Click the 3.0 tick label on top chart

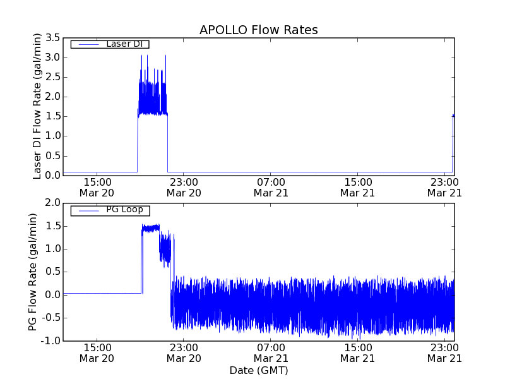pos(53,57)
